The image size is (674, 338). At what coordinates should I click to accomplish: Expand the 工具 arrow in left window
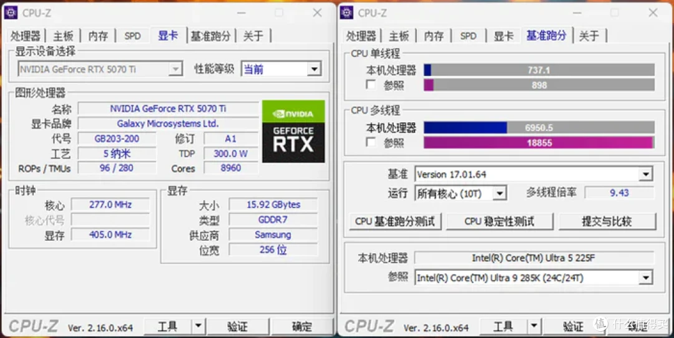point(198,326)
